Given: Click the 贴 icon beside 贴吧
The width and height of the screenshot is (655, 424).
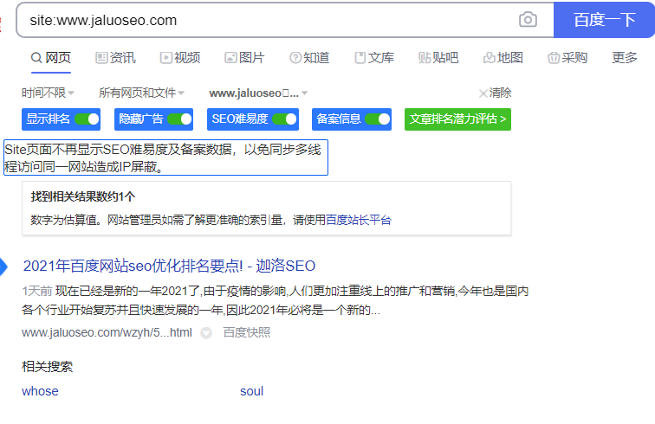Looking at the screenshot, I should (425, 58).
